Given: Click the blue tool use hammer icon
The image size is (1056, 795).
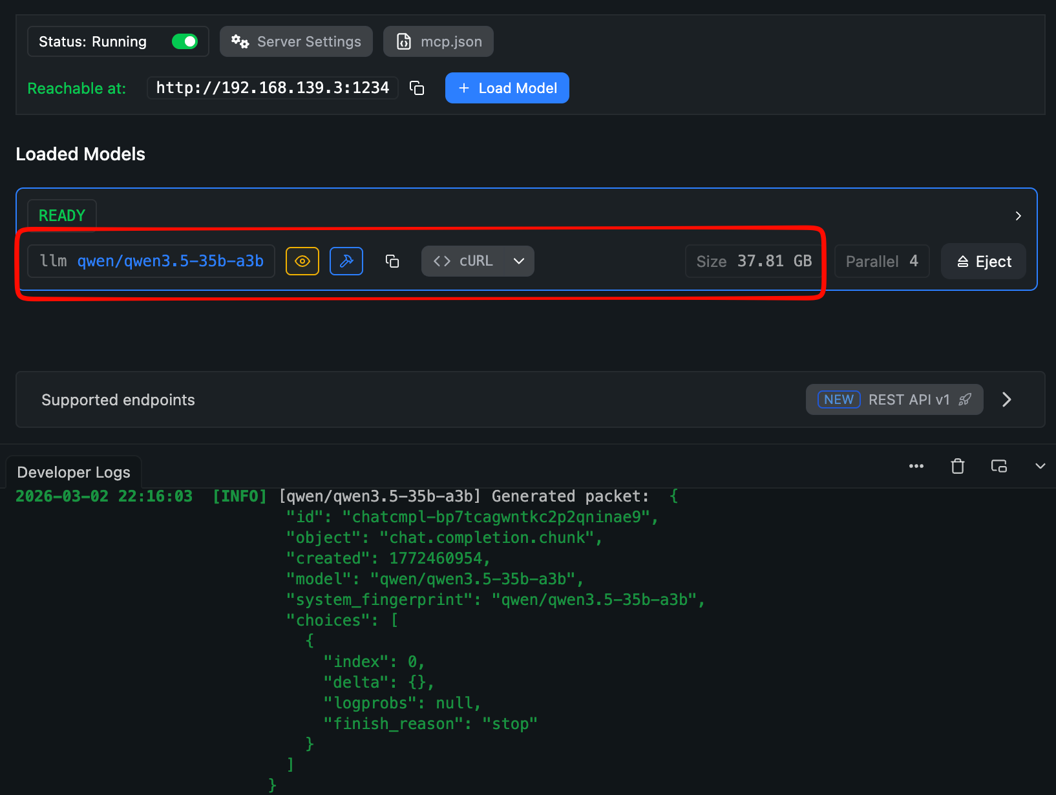Looking at the screenshot, I should (x=346, y=261).
